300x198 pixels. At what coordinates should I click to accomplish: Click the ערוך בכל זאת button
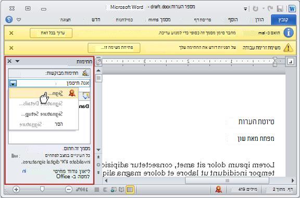pos(51,33)
